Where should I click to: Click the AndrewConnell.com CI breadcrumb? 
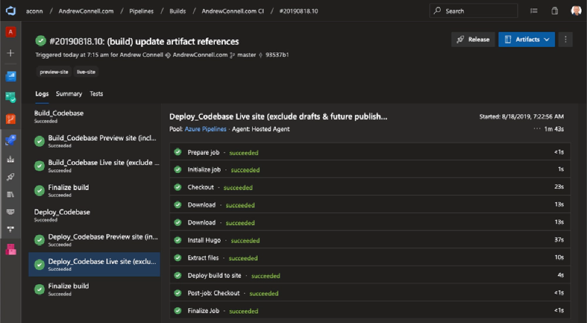tap(233, 11)
